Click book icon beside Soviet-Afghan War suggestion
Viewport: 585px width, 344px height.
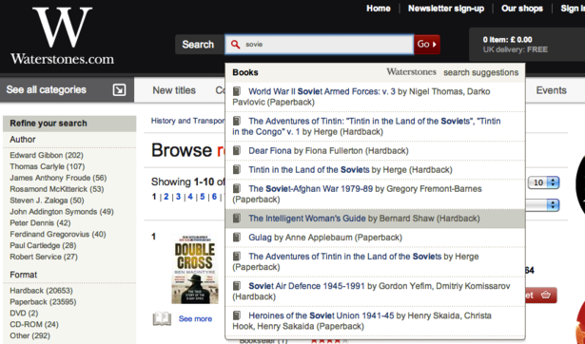237,188
